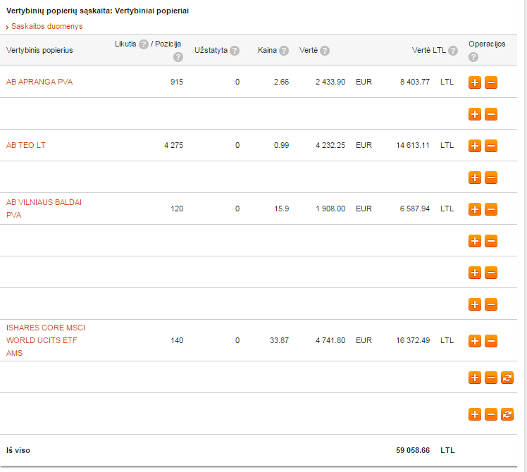Viewport: 527px width, 472px height.
Task: Click plus in empty row directly below ISHARES
Action: [475, 378]
